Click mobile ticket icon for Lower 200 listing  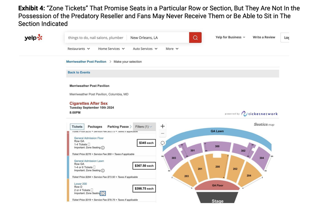pyautogui.click(x=92, y=190)
